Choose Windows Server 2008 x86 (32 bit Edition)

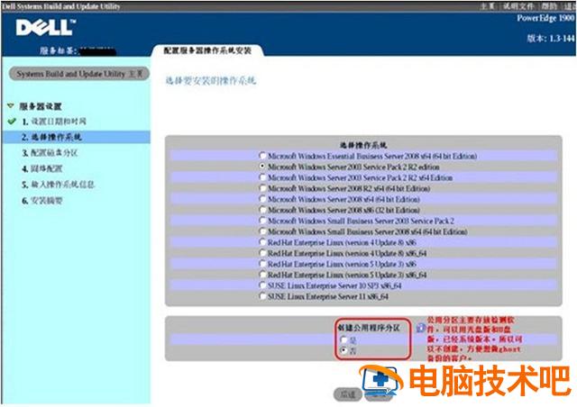[x=262, y=210]
